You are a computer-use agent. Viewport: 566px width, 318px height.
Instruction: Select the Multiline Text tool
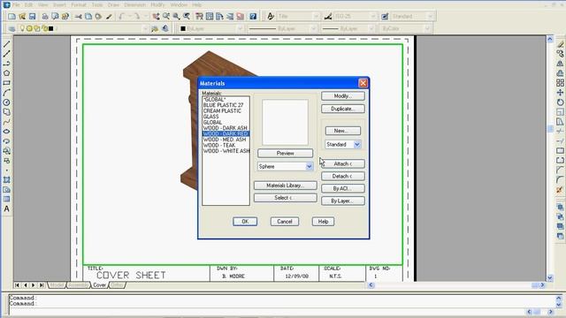(6, 208)
